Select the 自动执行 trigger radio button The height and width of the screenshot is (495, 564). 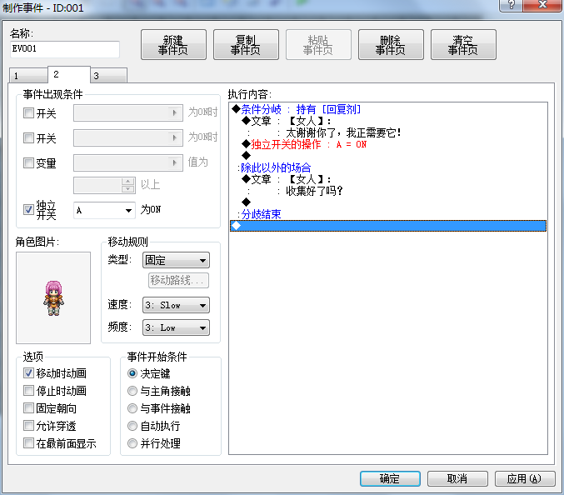coord(132,426)
